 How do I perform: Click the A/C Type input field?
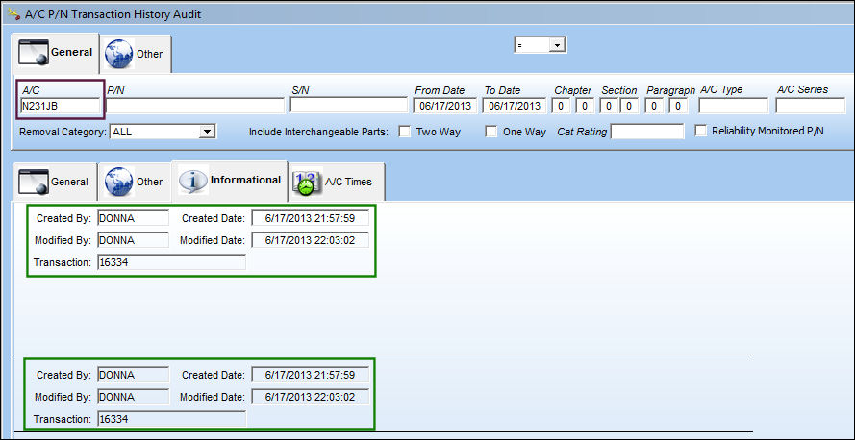(734, 106)
